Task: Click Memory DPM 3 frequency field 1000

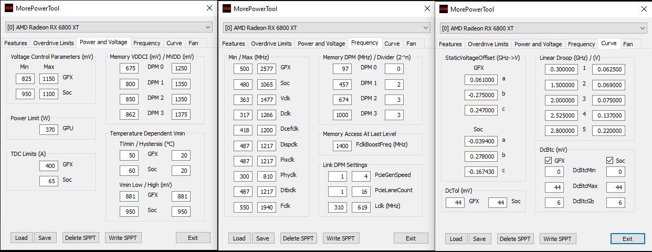Action: (342, 115)
